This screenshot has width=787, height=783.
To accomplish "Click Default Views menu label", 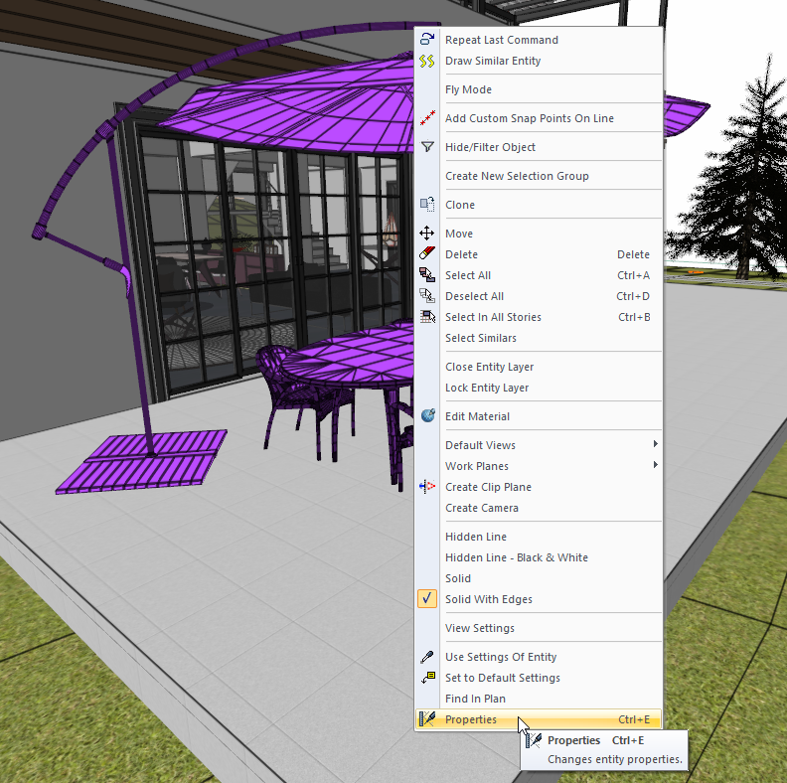I will click(x=480, y=445).
